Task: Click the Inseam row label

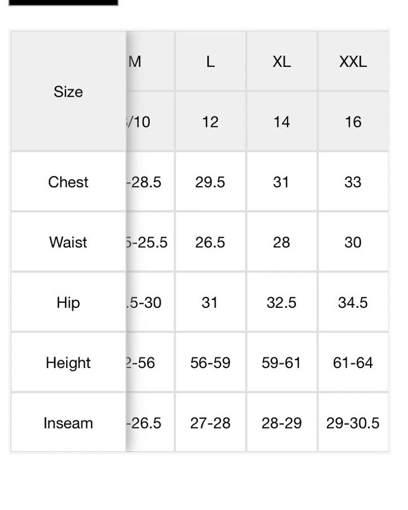Action: point(68,423)
